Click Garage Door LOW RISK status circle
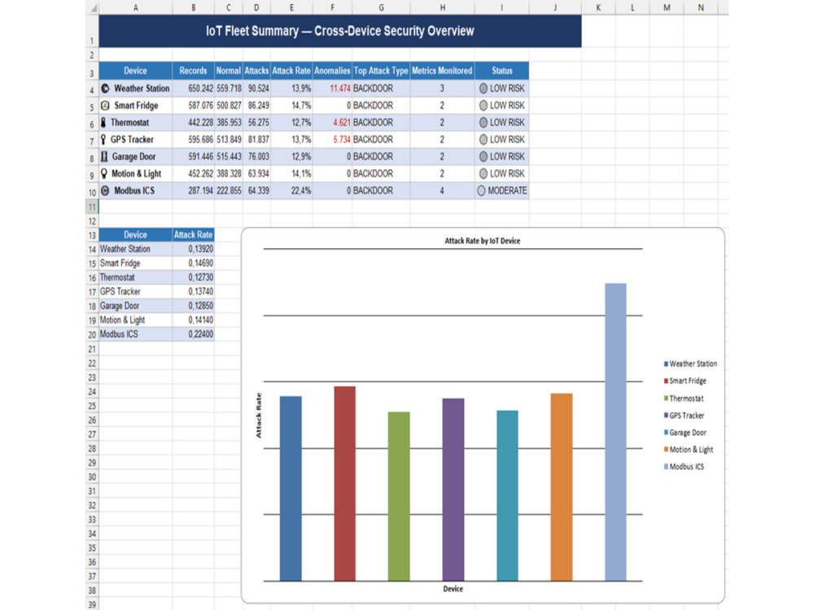This screenshot has height=610, width=814. click(484, 157)
